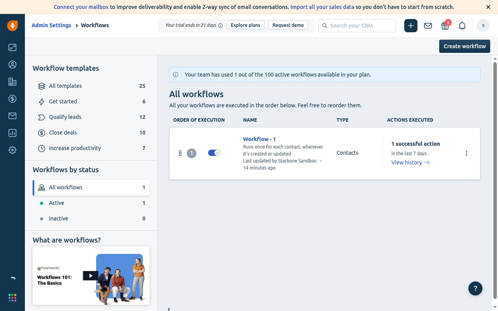Viewport: 498px width, 311px height.
Task: Toggle Workflow - 1 active switch
Action: point(214,153)
